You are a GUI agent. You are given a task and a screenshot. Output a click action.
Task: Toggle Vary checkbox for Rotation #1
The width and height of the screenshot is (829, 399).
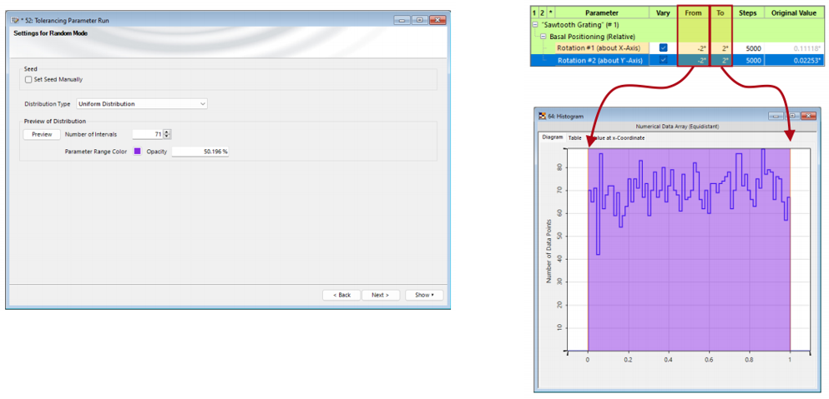click(664, 47)
